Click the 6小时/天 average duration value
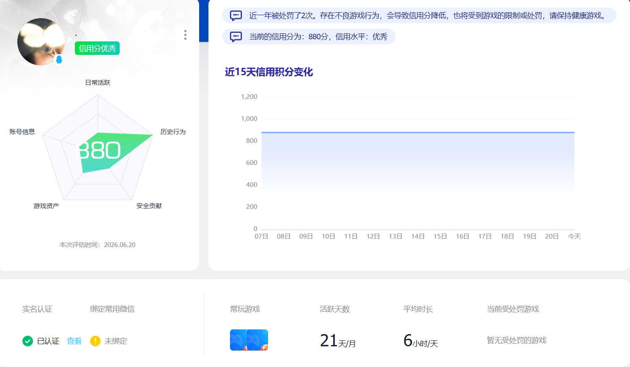Image resolution: width=630 pixels, height=367 pixels. coord(421,341)
